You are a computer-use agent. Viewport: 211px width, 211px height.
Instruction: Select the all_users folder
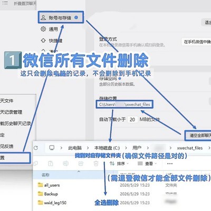click(x=49, y=185)
